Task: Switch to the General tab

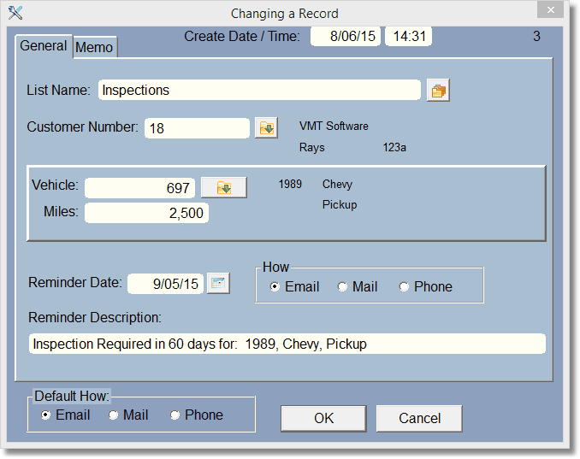Action: point(44,46)
